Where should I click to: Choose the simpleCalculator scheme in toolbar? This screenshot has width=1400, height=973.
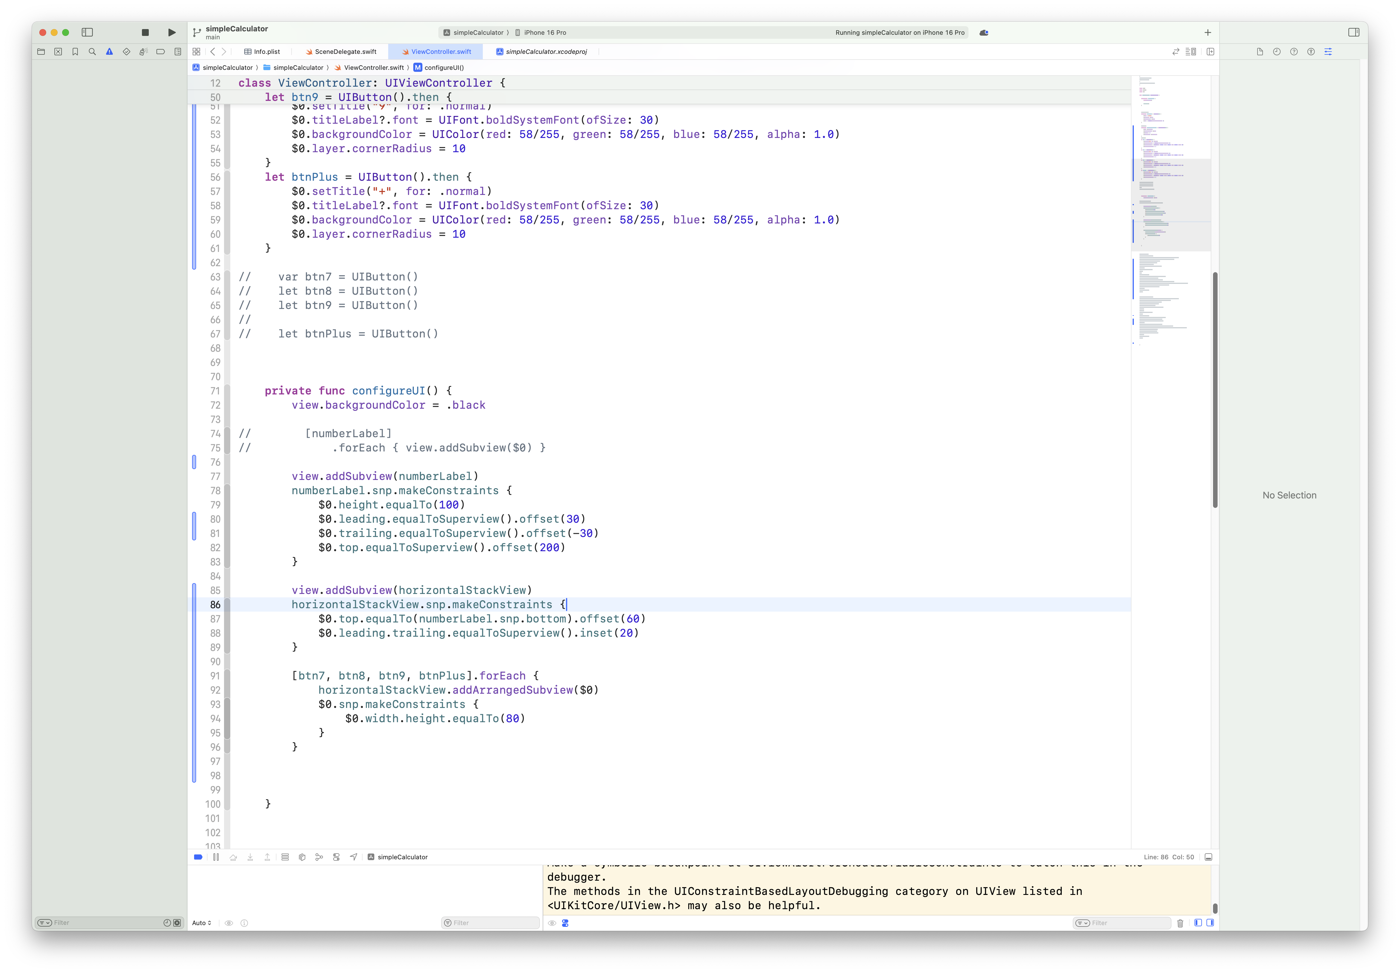click(x=474, y=32)
